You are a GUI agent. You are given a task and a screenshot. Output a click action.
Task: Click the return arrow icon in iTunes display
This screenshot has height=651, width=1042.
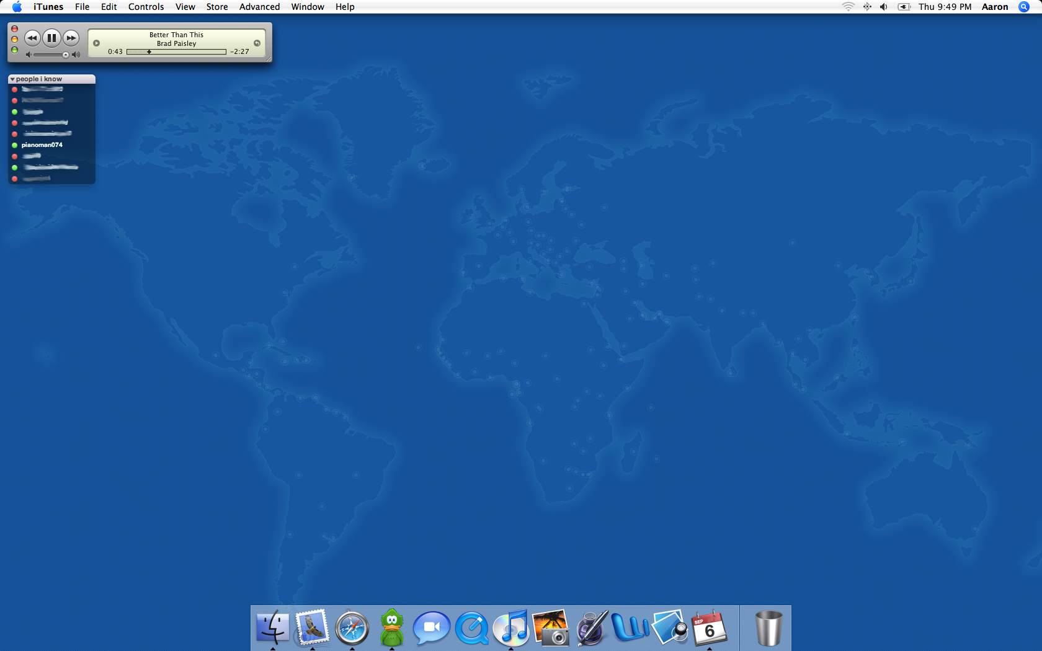257,43
